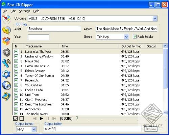Uncheck track 1 Long Was The Year
Screen dimensions: 169x135
click(x=16, y=52)
